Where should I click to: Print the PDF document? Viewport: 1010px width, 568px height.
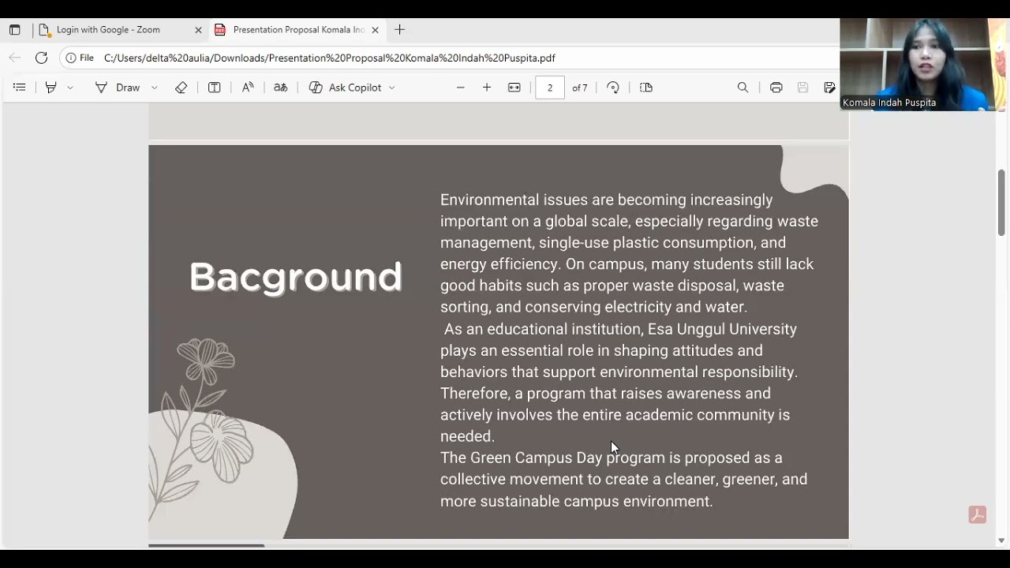coord(776,88)
